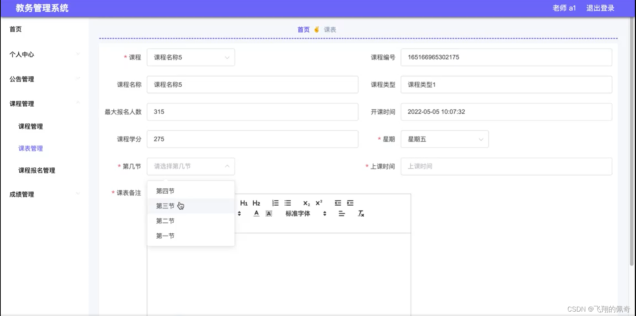Screen dimensions: 636x316
Task: Clear text formatting
Action: (x=361, y=214)
